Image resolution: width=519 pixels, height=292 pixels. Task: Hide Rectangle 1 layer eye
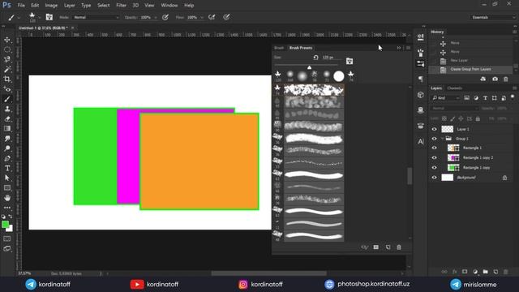tap(435, 148)
